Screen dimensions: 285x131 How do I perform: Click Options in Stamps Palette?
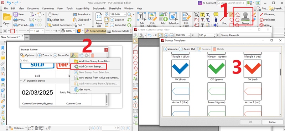(x=28, y=55)
